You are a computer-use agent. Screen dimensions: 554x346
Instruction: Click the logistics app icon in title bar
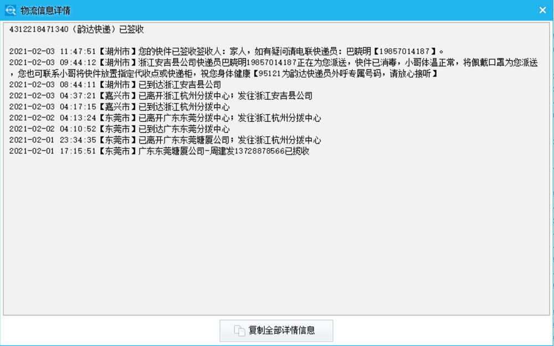tap(11, 10)
